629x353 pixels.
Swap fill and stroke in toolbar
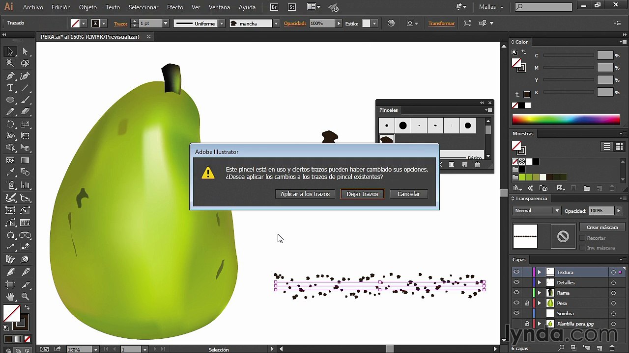27,308
